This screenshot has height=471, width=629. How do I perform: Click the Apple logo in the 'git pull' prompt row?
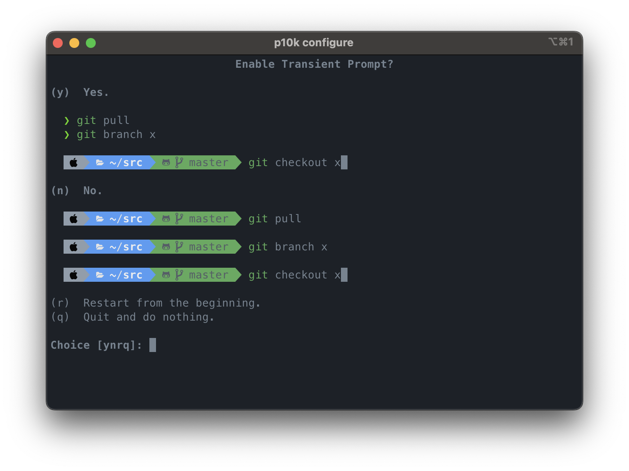[x=73, y=219]
